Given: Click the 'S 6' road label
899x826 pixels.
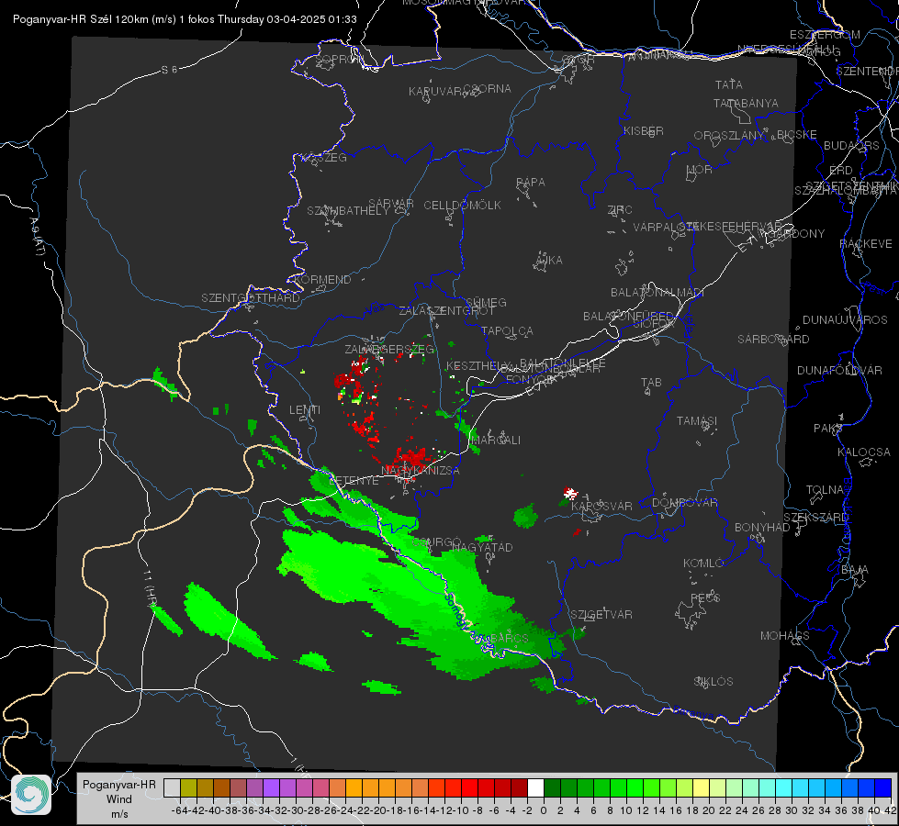Looking at the screenshot, I should click(169, 70).
